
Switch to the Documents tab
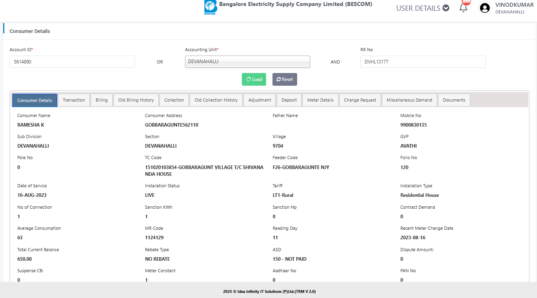(454, 100)
